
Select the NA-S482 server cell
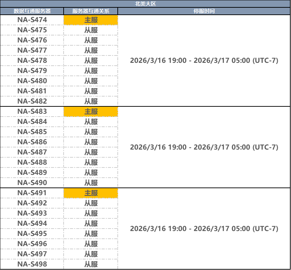tap(32, 101)
